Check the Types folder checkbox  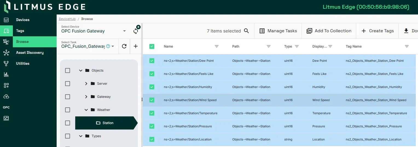tap(68, 136)
